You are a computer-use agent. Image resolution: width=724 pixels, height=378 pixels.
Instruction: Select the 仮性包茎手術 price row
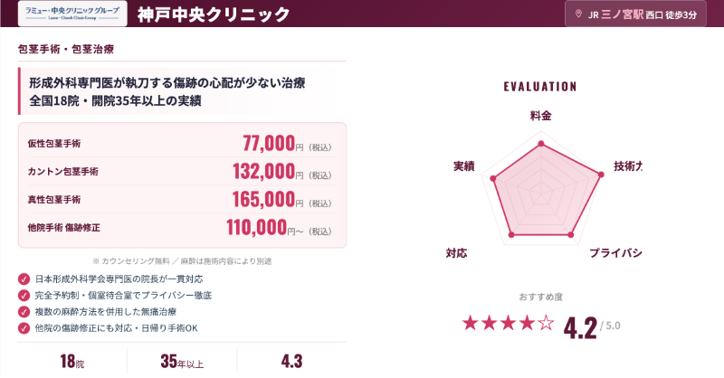click(x=182, y=143)
